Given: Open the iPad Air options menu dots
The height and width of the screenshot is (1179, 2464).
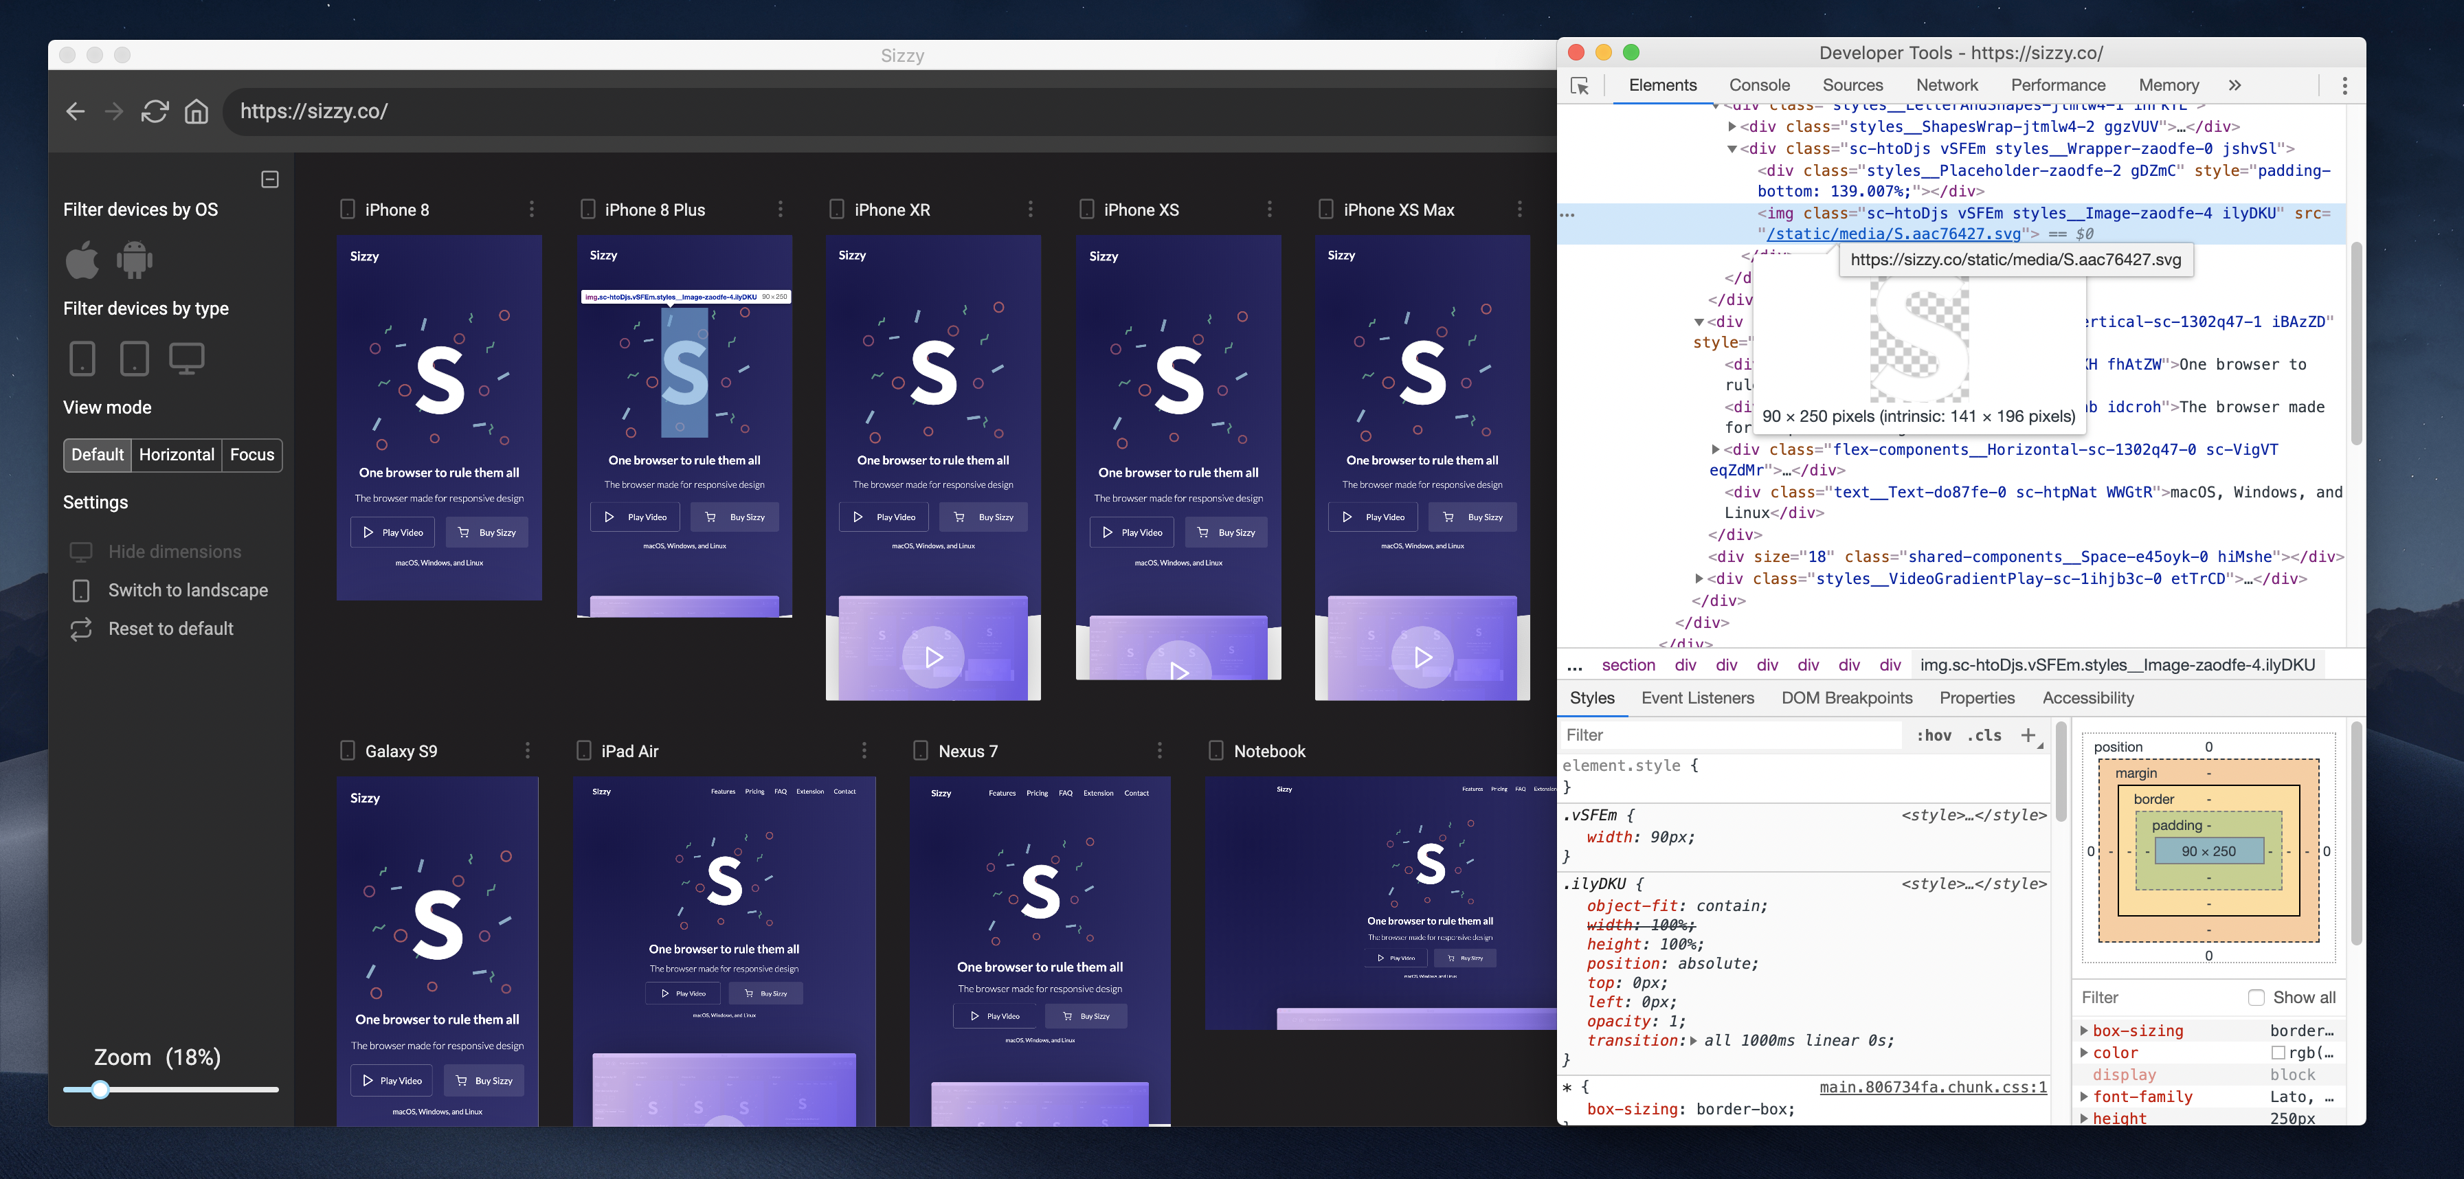Looking at the screenshot, I should click(864, 751).
